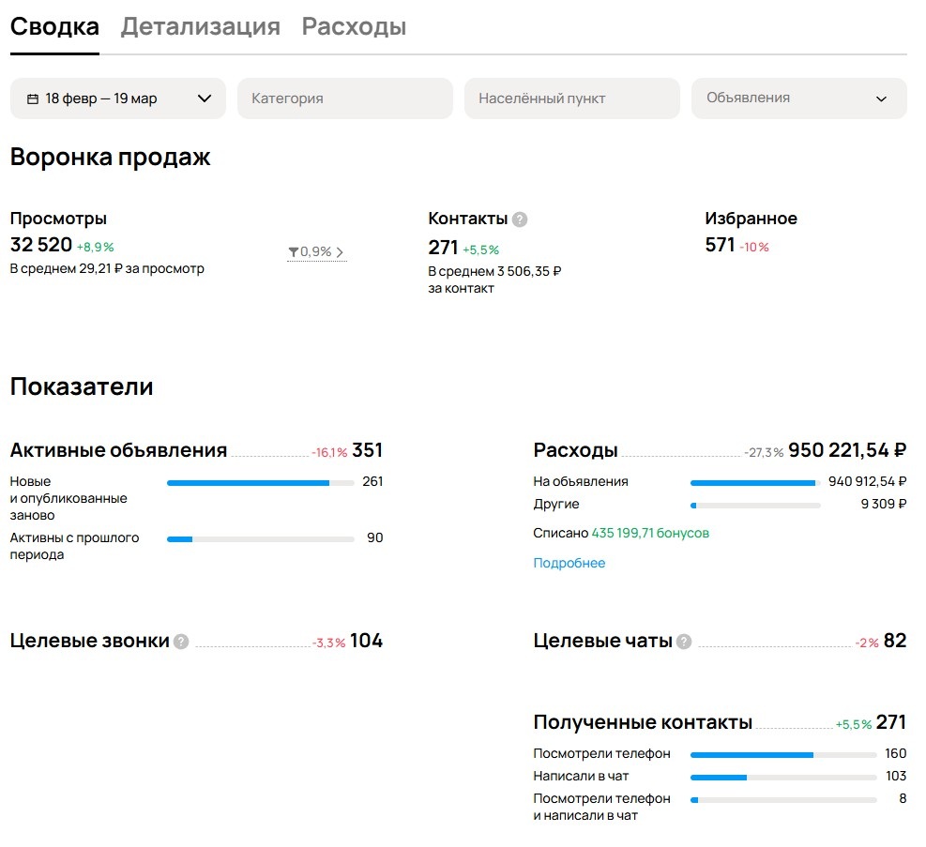Click the question mark icon next to Контакты

[520, 219]
